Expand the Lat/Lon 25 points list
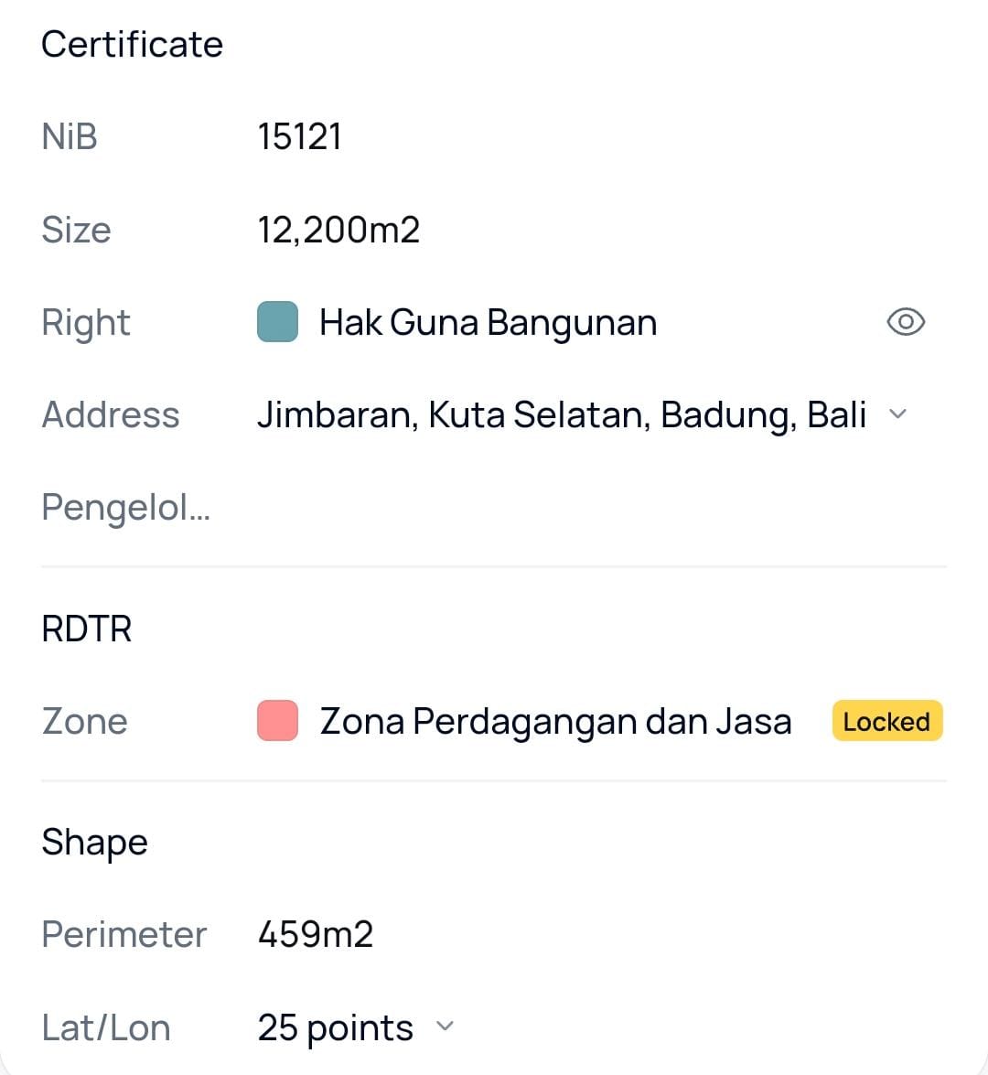The height and width of the screenshot is (1075, 988). click(x=445, y=1027)
